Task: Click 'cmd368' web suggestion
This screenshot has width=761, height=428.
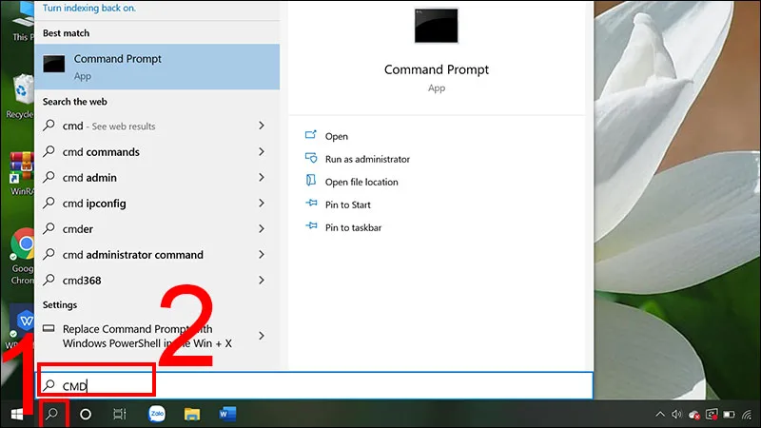Action: point(157,281)
